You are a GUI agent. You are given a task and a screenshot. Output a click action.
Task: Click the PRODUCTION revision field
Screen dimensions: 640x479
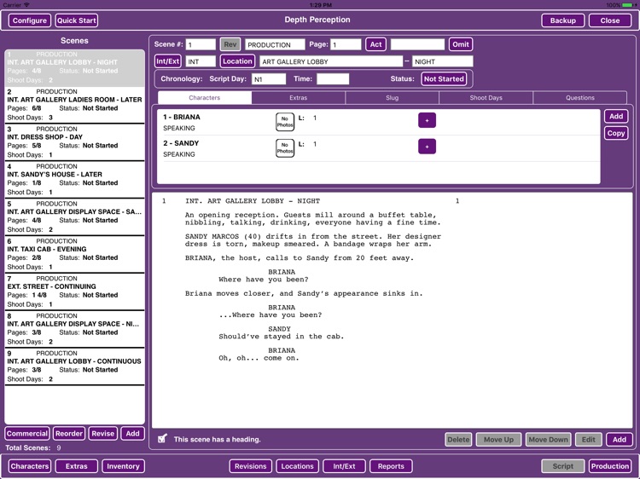click(275, 44)
